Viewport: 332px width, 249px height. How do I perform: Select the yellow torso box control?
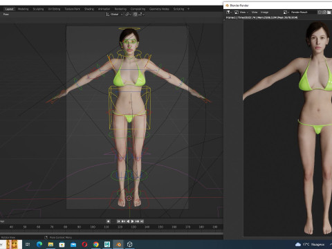pyautogui.click(x=129, y=107)
